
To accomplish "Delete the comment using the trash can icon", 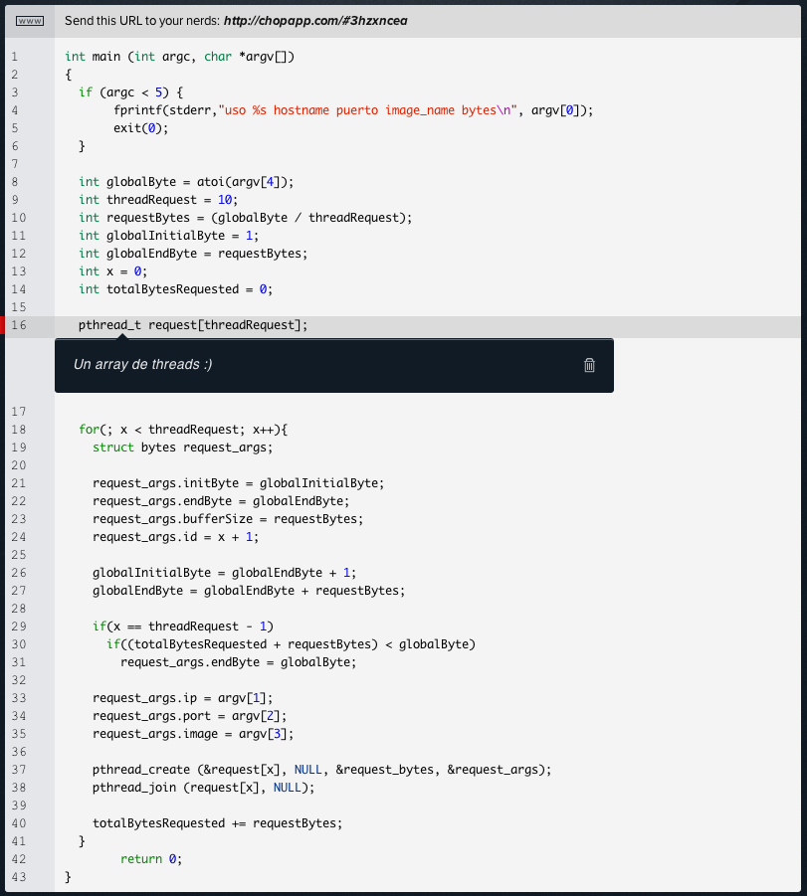I will (589, 365).
